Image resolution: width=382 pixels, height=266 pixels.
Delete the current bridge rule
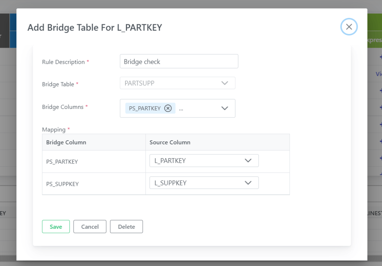[x=126, y=226]
